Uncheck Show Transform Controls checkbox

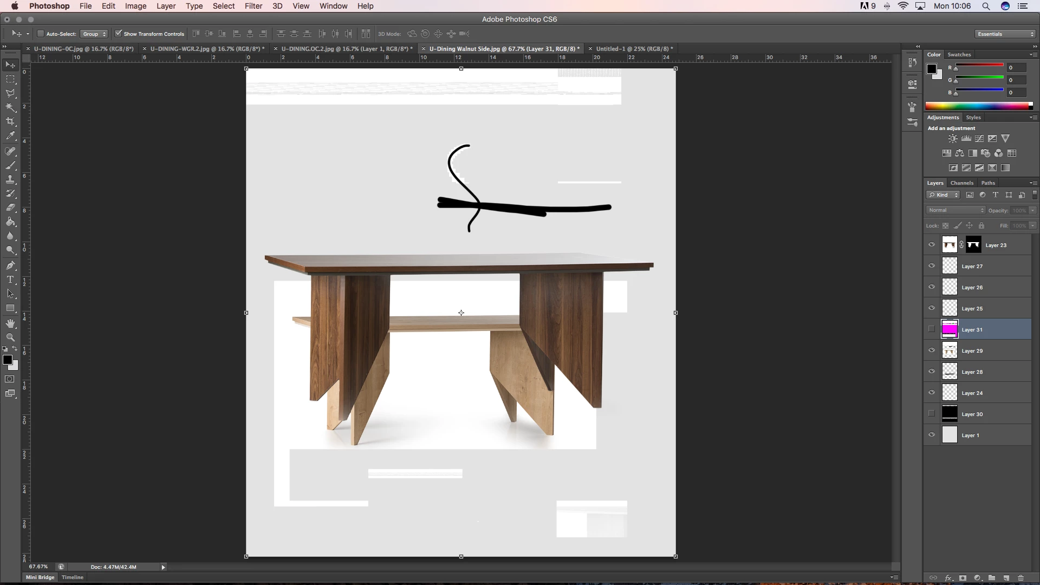tap(119, 34)
